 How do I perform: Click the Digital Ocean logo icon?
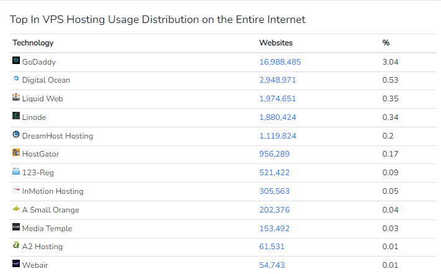pyautogui.click(x=16, y=78)
